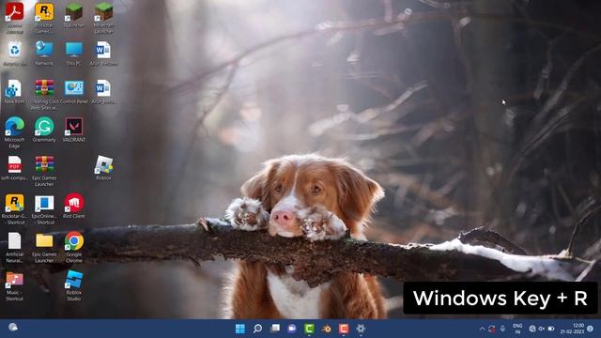Screen dimensions: 601x338
Task: Click the battery status icon
Action: 551,329
